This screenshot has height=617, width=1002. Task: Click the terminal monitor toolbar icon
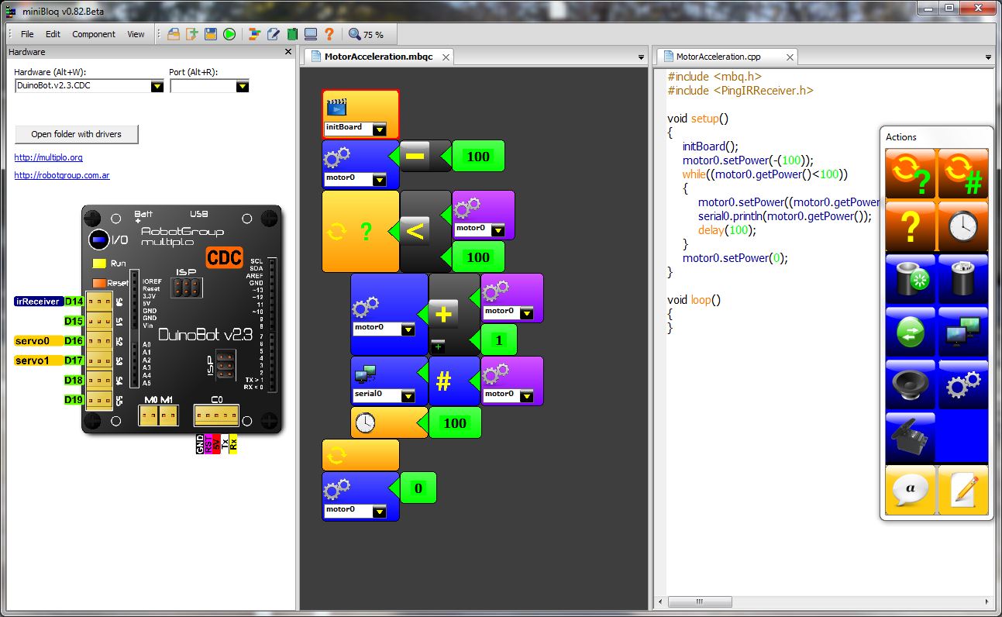tap(311, 34)
